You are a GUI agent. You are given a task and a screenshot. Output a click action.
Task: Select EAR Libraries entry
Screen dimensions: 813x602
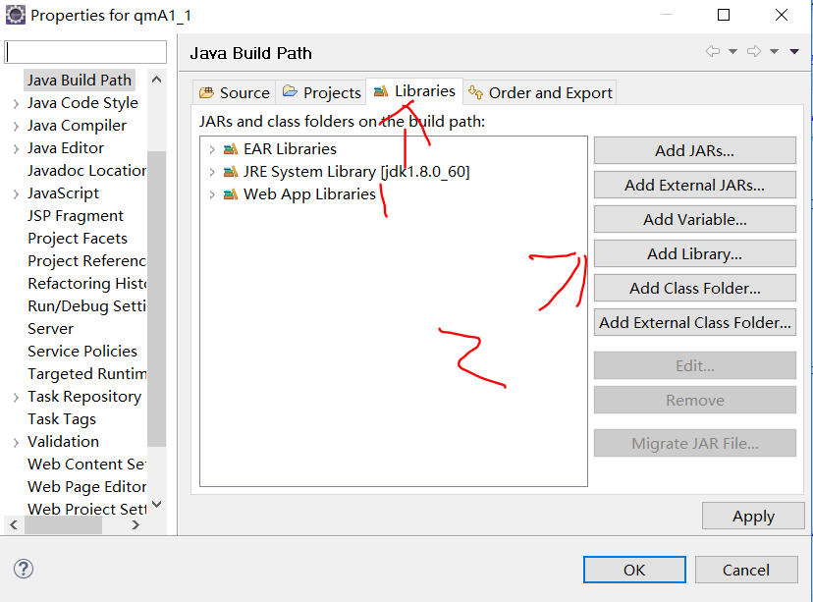click(290, 149)
